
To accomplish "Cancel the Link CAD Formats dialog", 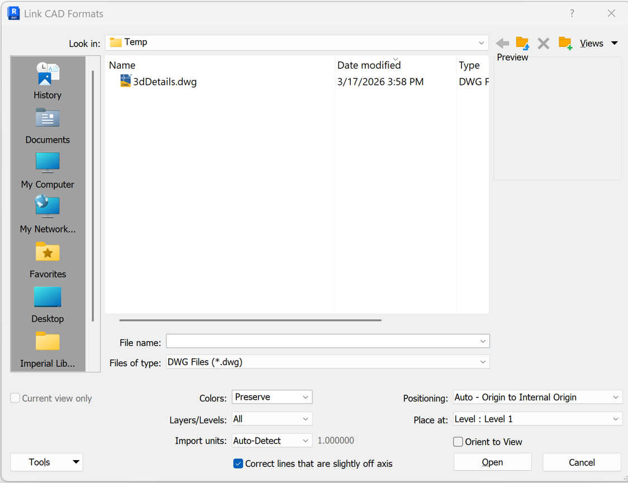I will [582, 462].
